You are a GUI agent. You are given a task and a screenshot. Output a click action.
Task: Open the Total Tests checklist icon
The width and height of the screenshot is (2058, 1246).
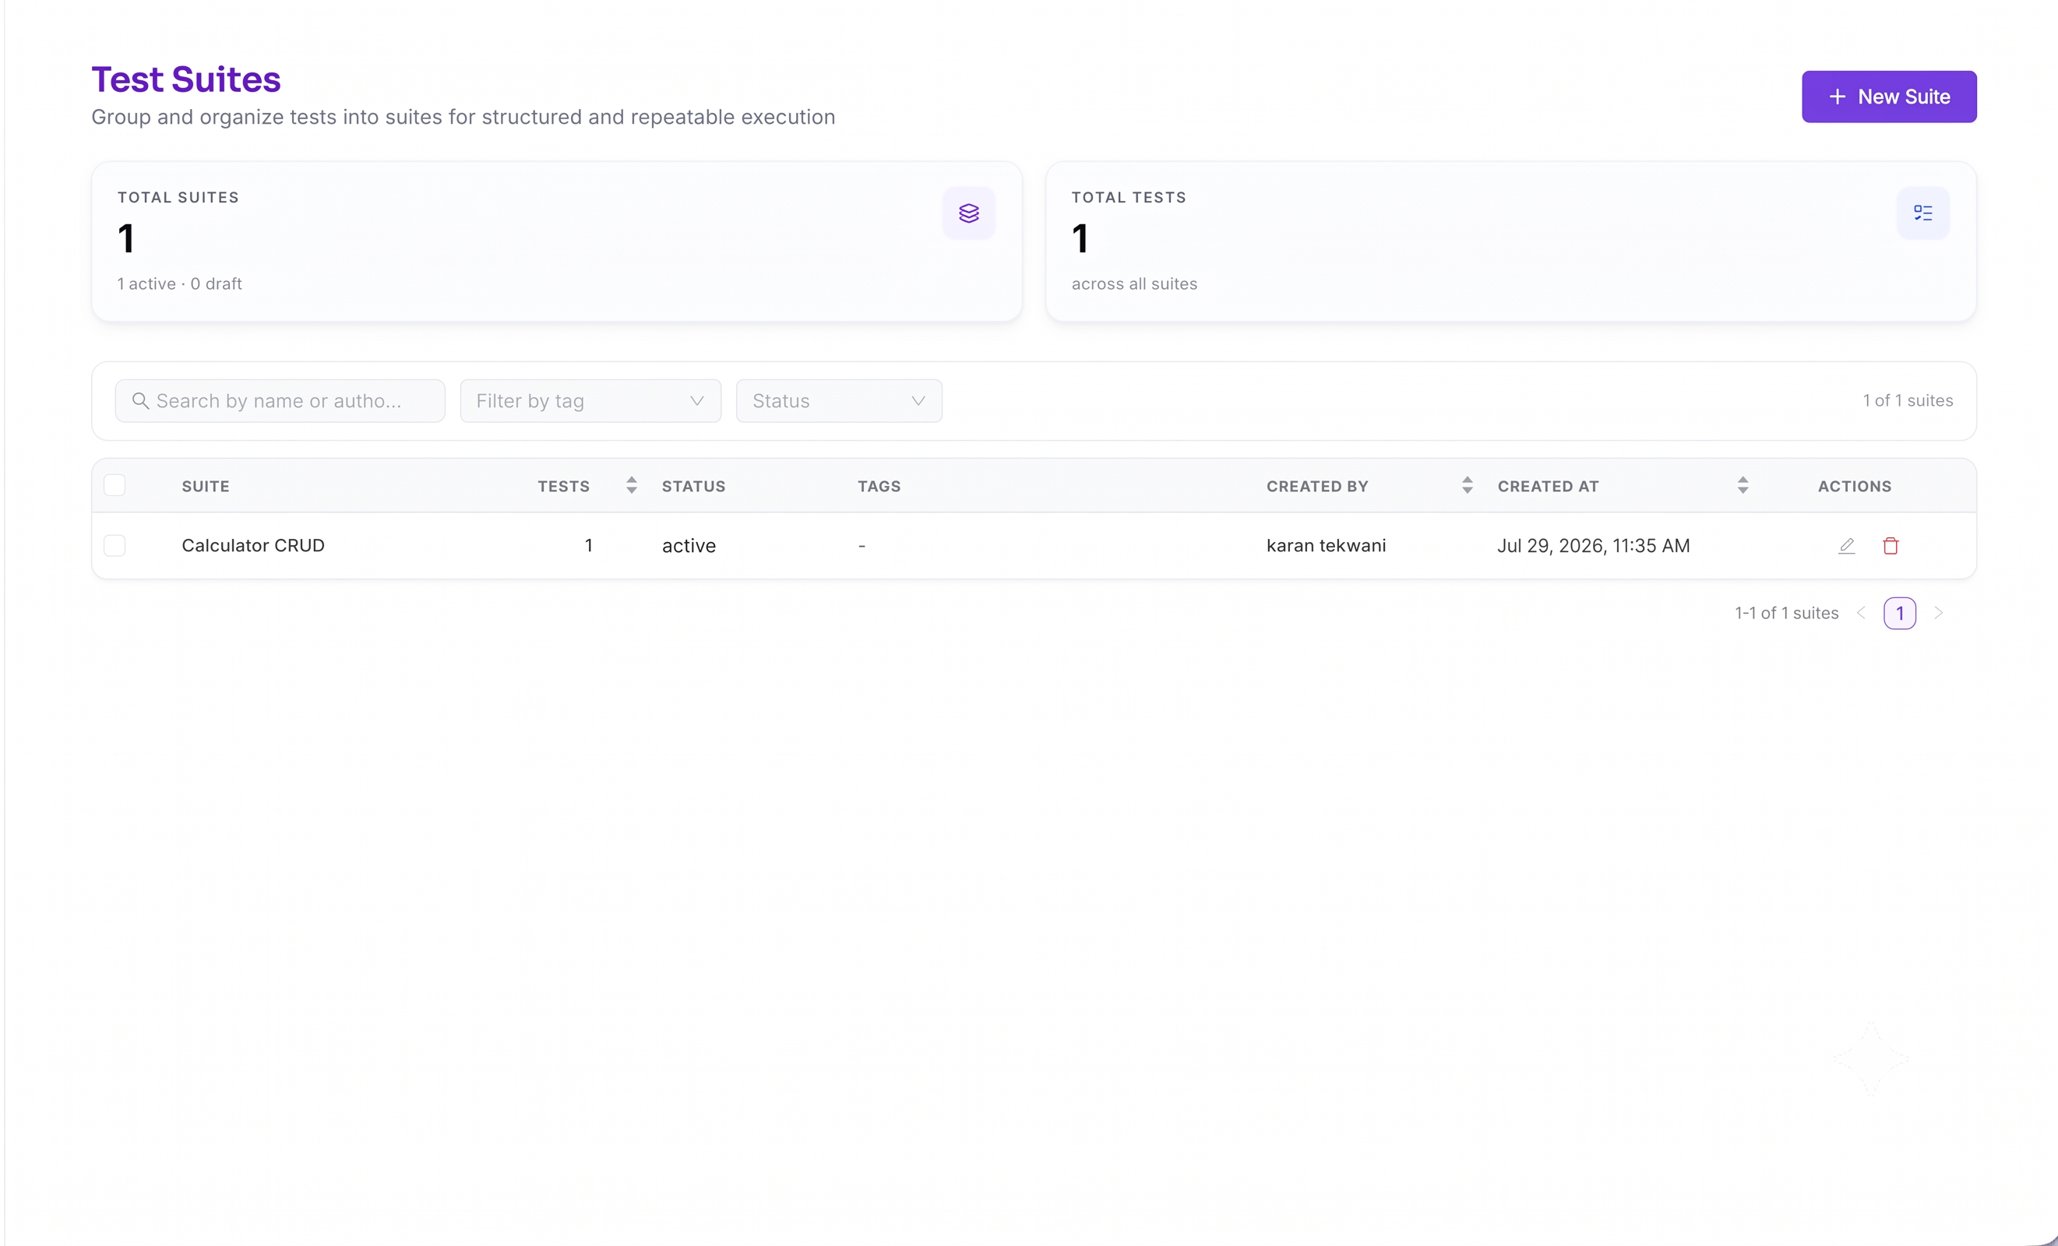[x=1922, y=213]
